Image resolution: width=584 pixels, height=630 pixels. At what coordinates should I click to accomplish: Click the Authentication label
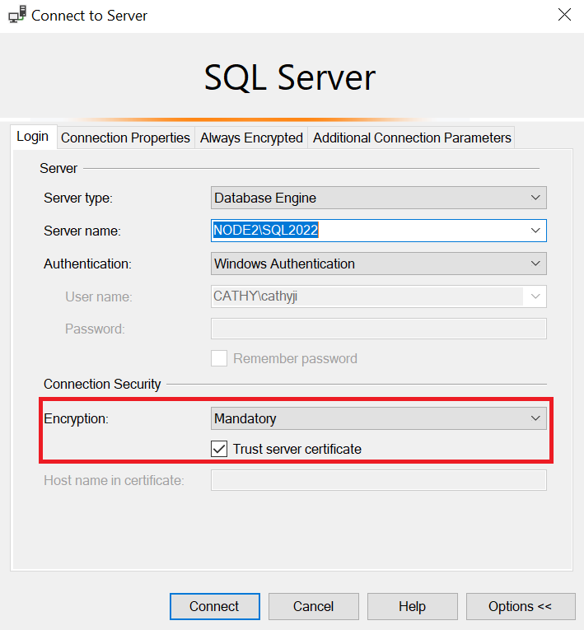coord(87,264)
